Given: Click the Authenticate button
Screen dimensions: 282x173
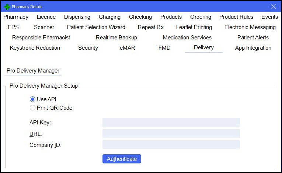Looking at the screenshot, I should click(122, 159).
